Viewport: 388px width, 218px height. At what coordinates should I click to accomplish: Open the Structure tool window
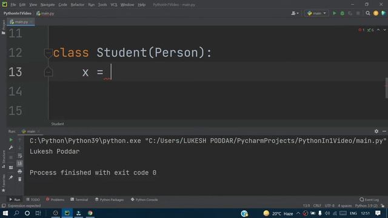(3, 159)
